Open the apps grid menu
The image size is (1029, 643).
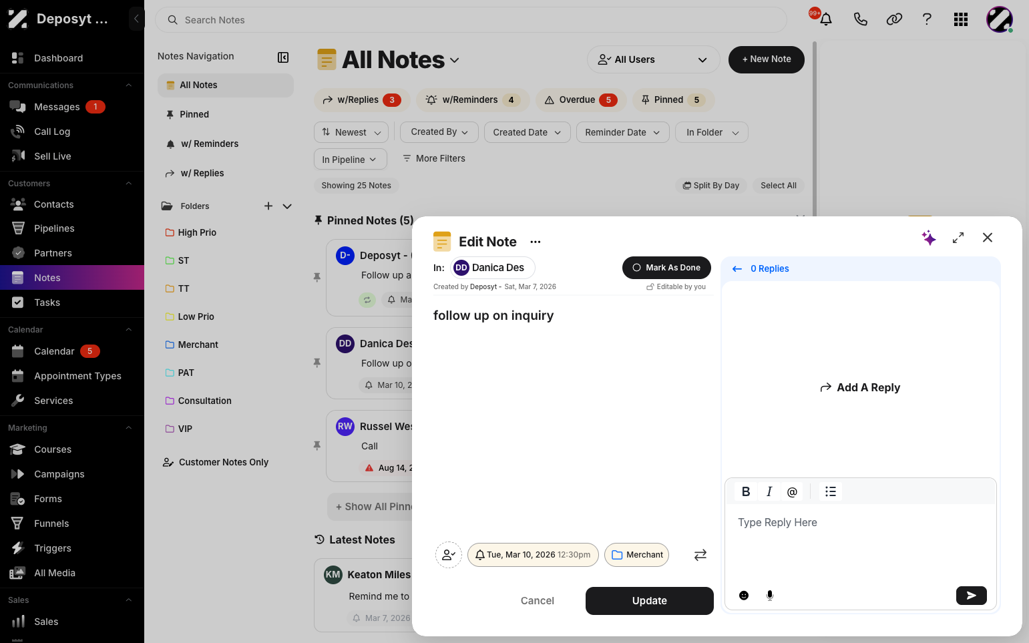point(961,19)
